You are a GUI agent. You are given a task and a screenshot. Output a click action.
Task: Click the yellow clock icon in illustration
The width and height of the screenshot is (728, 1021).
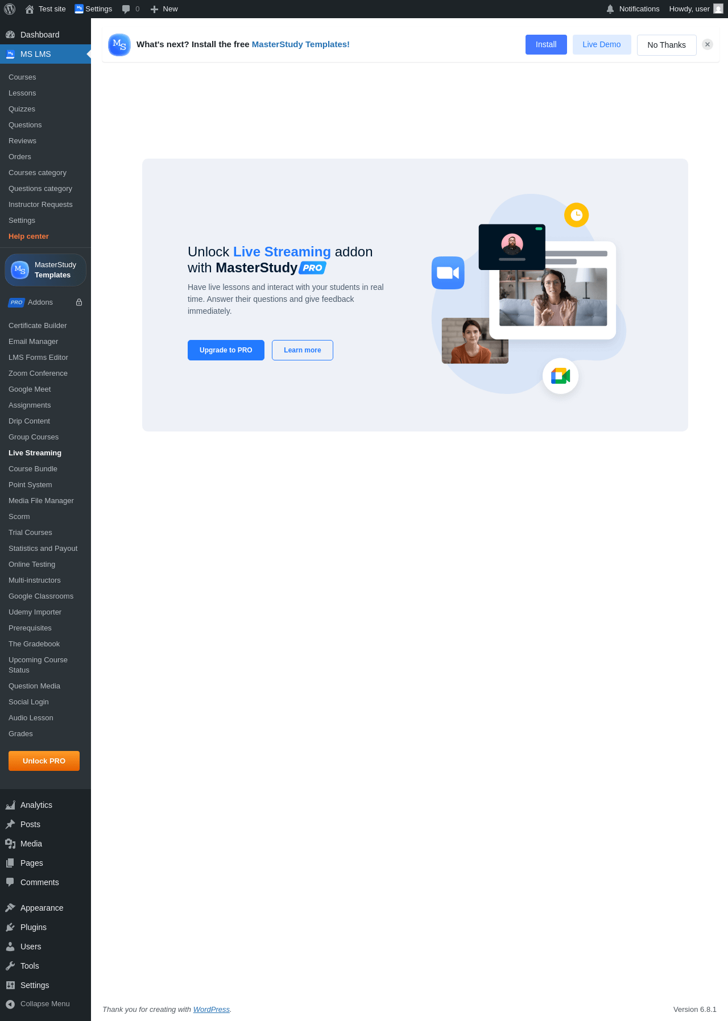[576, 215]
